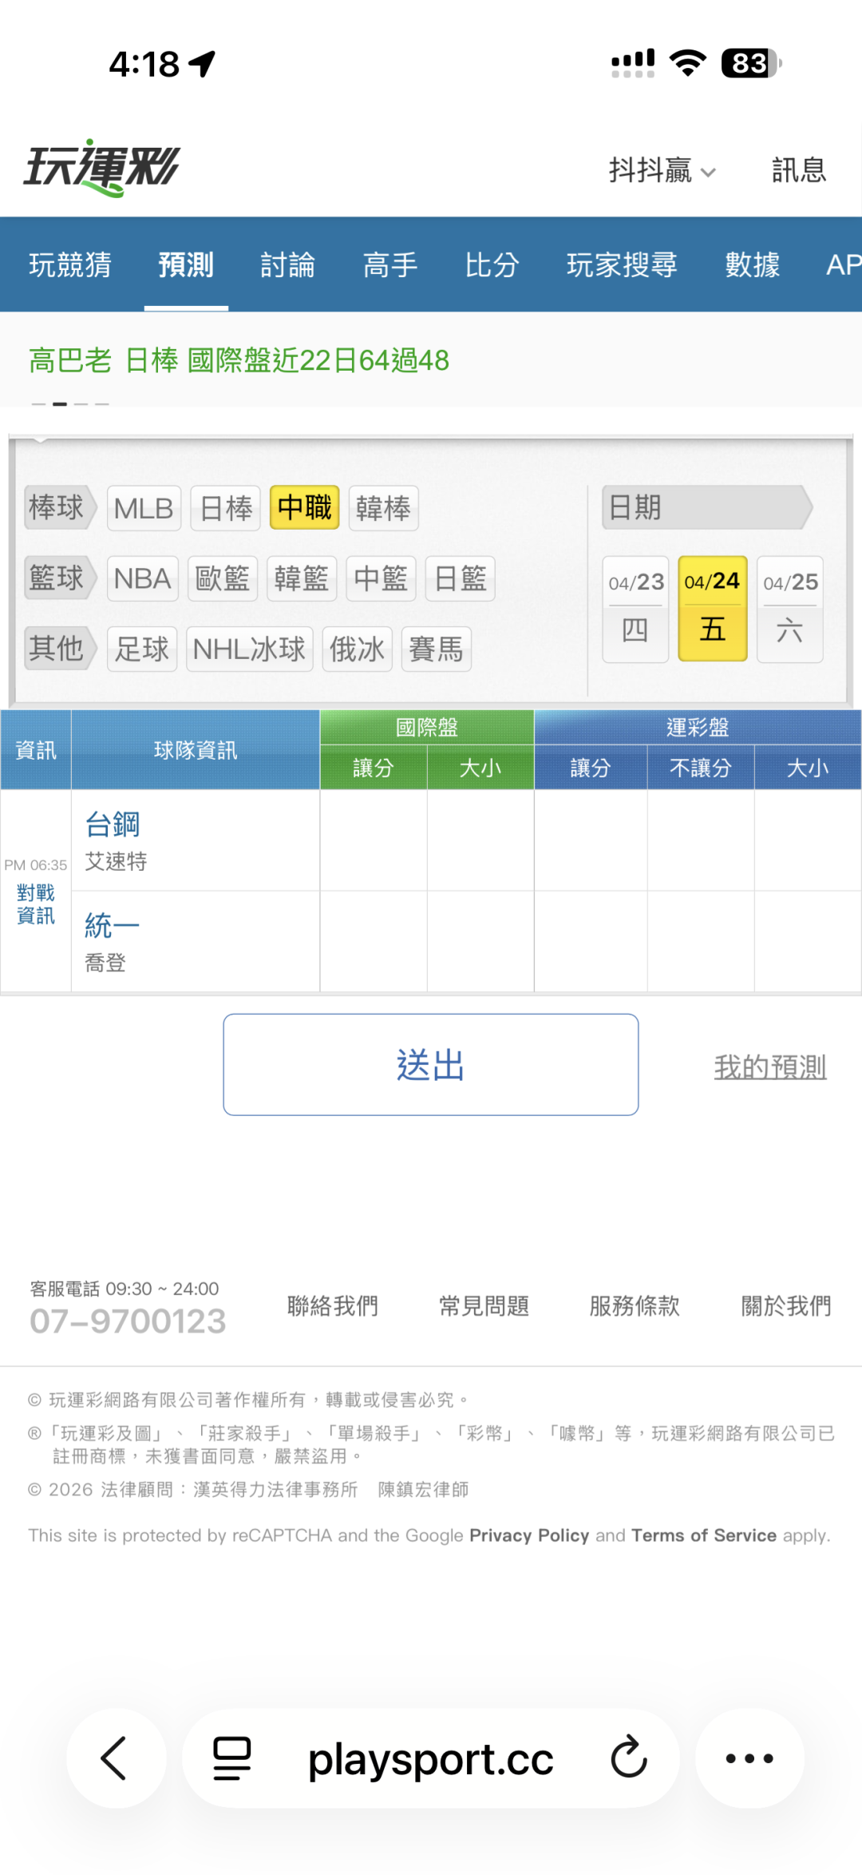The image size is (862, 1875).
Task: Go to the 高手 tab
Action: [390, 264]
